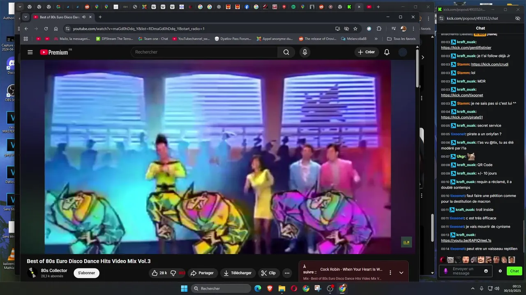
Task: Click the taskbar Rechercher search box
Action: [221, 288]
